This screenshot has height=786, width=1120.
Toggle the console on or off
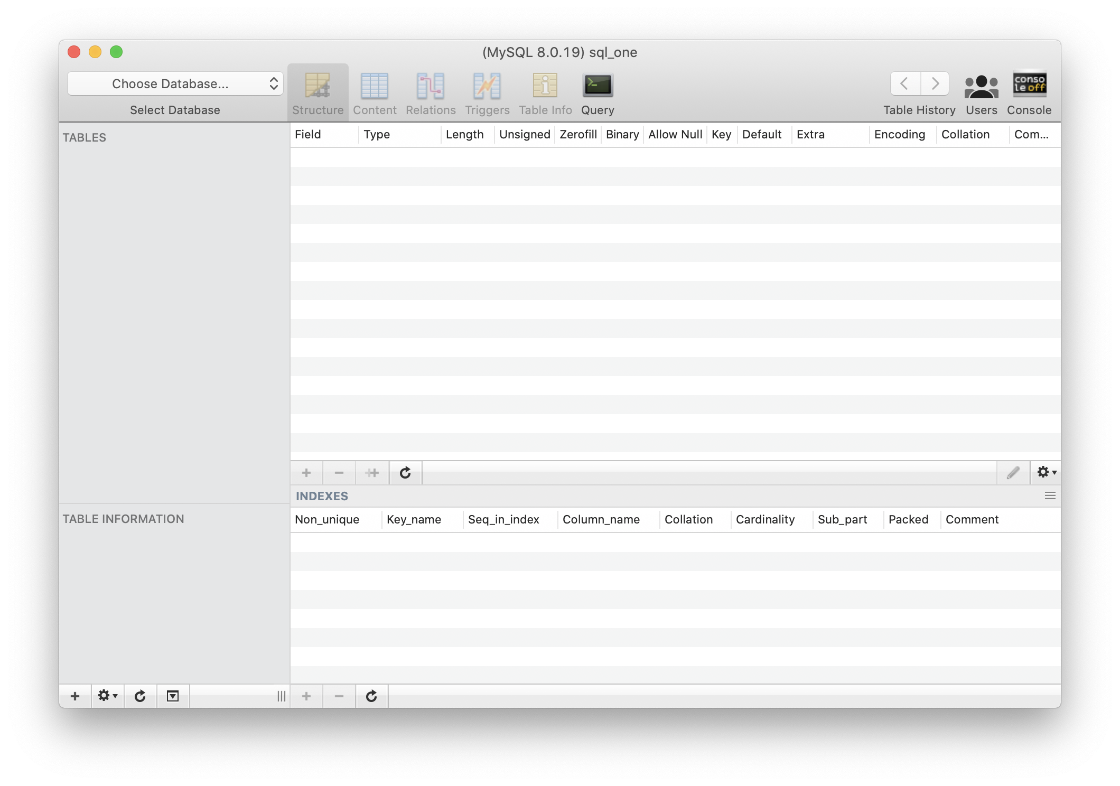pos(1028,92)
